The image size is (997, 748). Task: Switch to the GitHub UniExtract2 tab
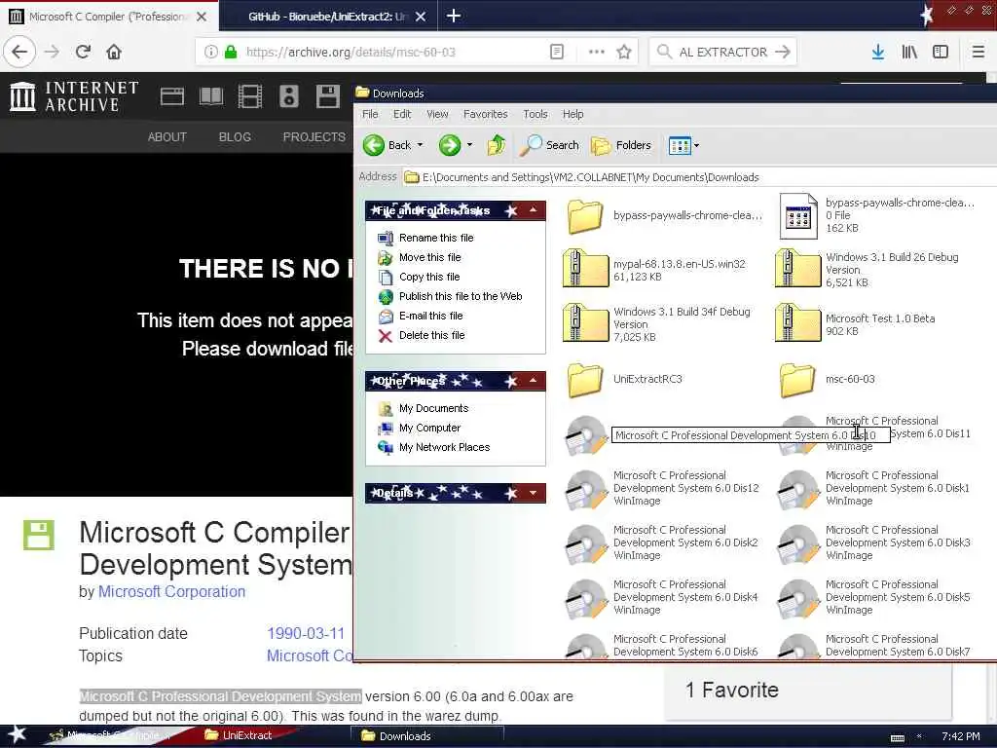327,17
